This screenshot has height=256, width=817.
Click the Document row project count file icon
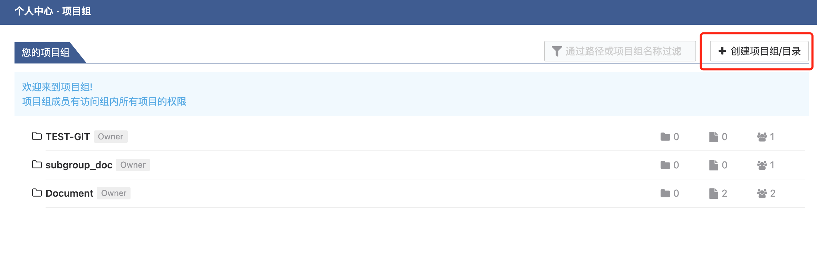point(713,194)
